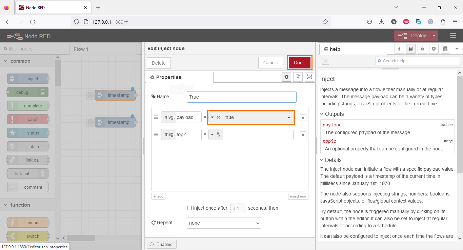Open sidebar tabs dropdown arrow

457,49
